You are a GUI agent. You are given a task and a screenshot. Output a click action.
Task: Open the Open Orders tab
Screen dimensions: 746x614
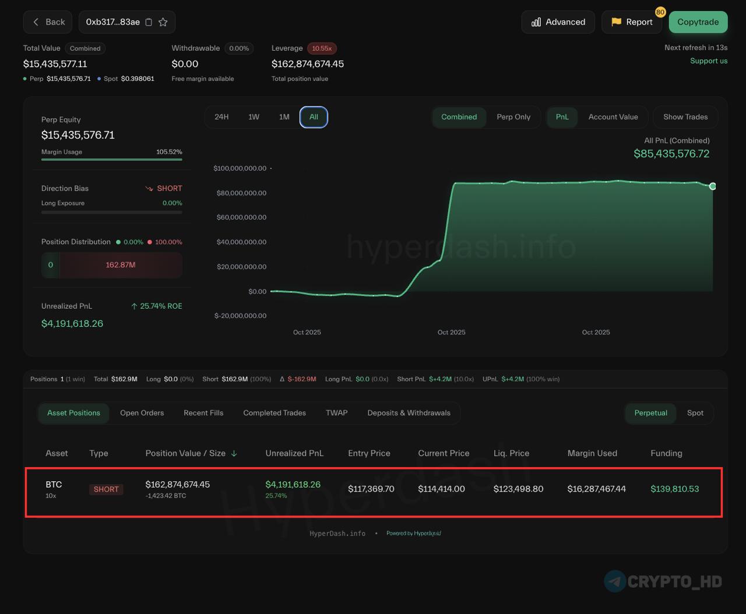142,413
